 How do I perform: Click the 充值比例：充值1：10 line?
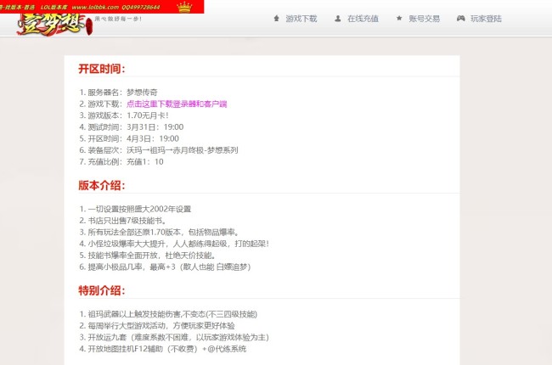click(121, 162)
